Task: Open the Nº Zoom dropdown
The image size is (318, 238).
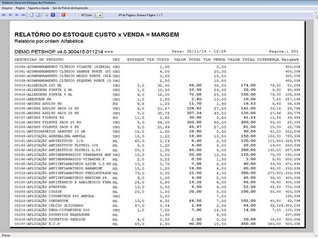Action: [98, 15]
